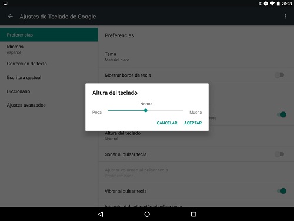Click the keyboard height slider thumb

145,110
